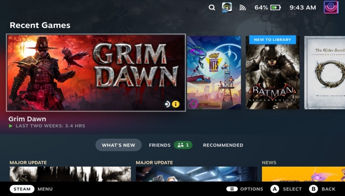This screenshot has width=345, height=196.
Task: Click the 9:43 AM clock
Action: pos(303,8)
